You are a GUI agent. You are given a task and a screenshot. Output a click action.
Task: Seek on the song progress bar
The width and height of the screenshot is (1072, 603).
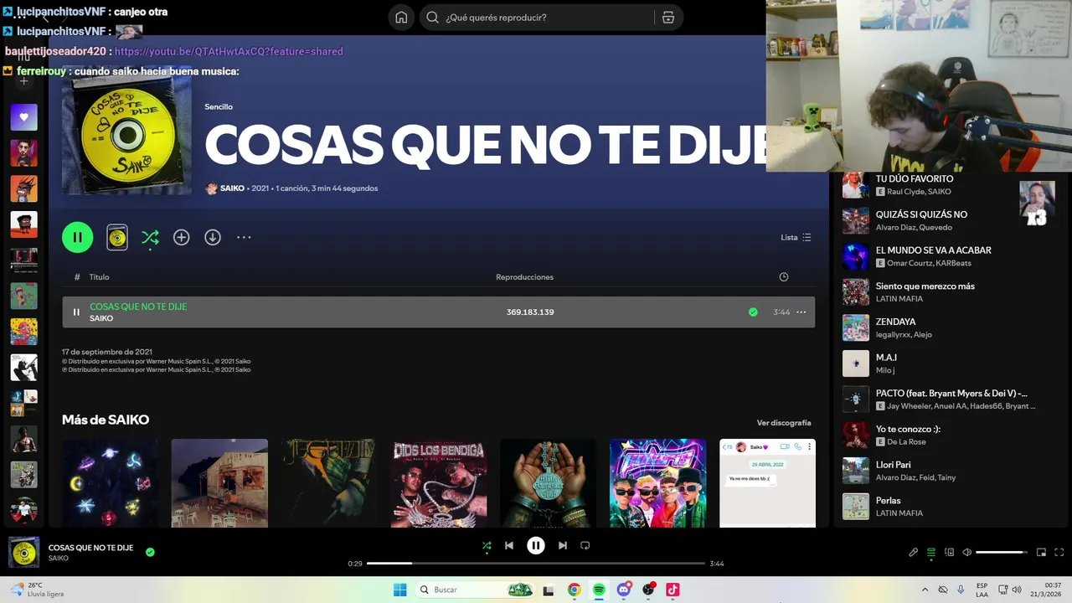point(536,564)
